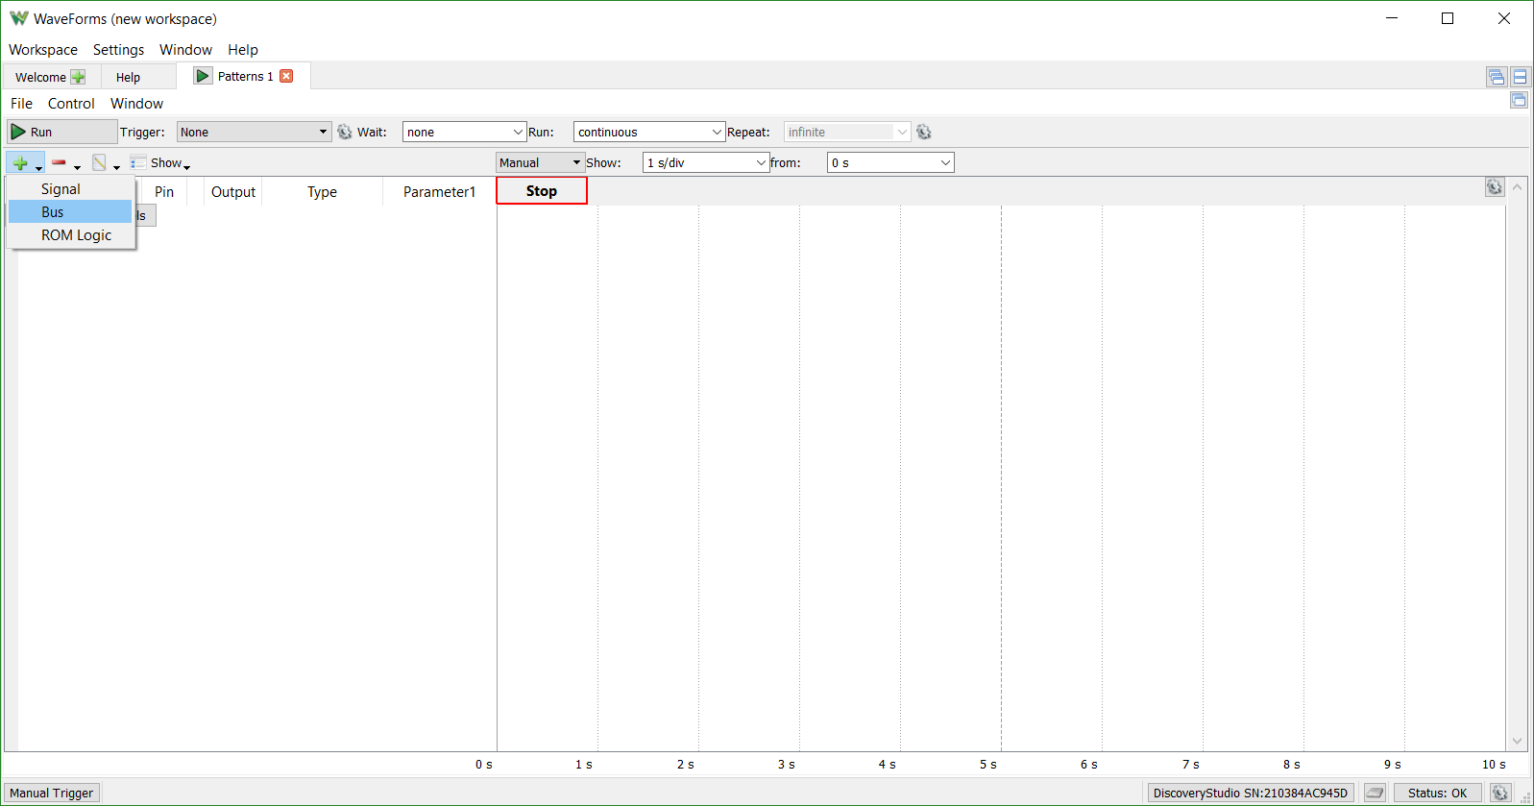Click the cascade windows icon in the tab bar
Viewport: 1534px width, 806px height.
point(1497,77)
